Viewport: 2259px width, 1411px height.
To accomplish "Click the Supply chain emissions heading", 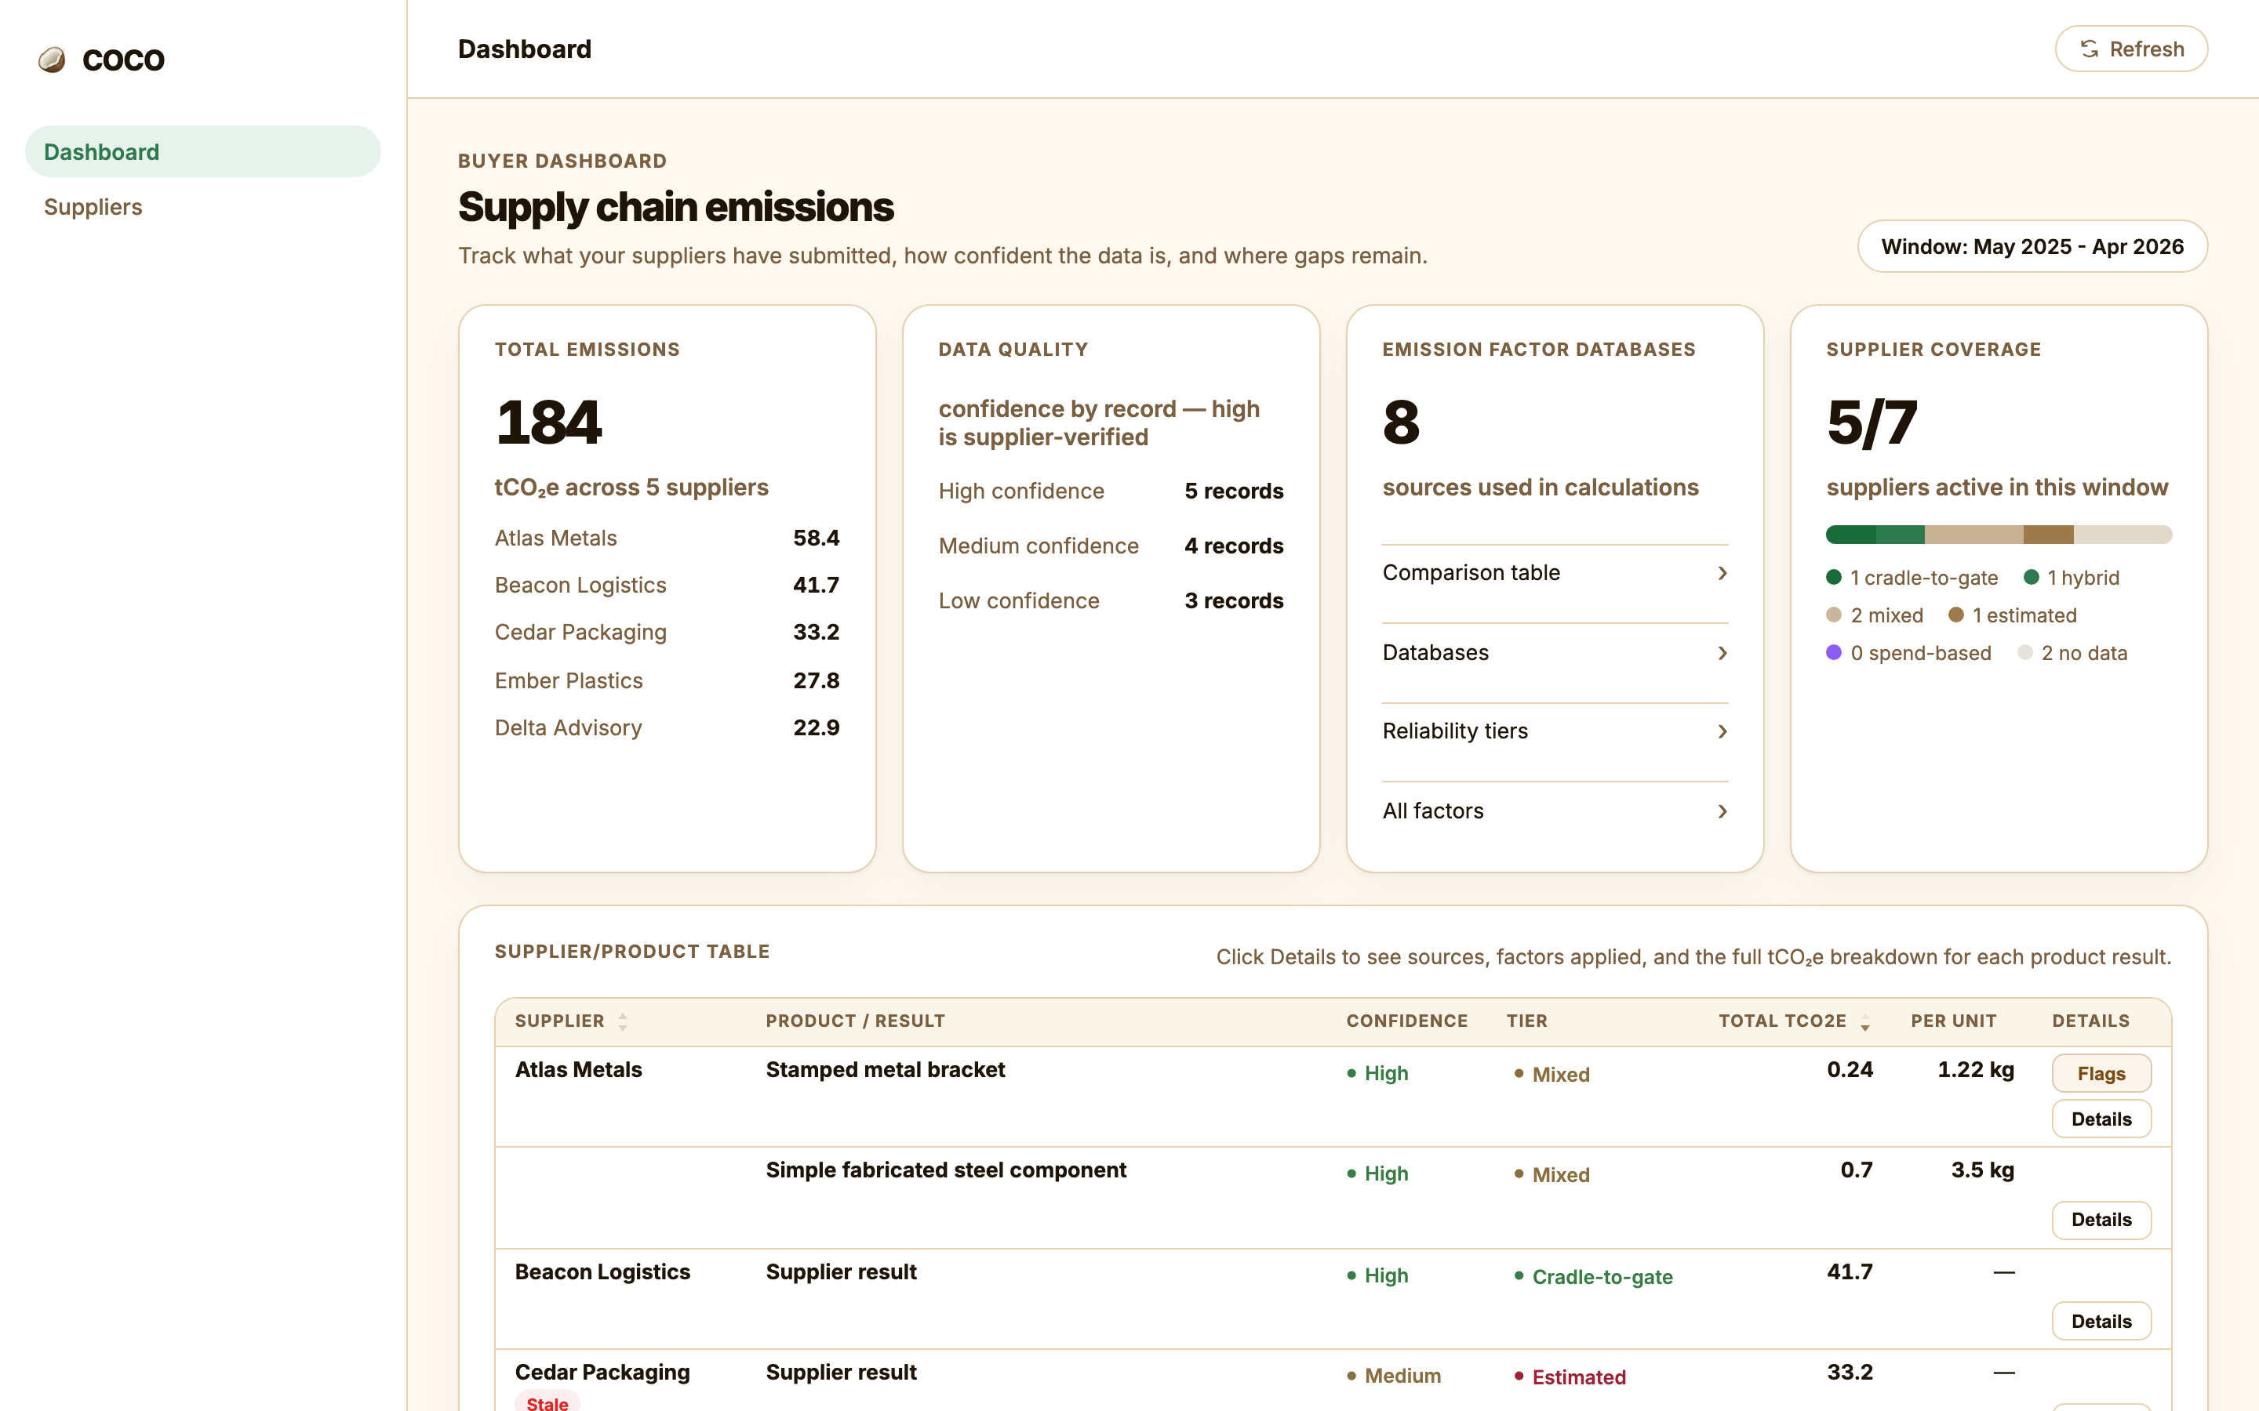I will 676,207.
